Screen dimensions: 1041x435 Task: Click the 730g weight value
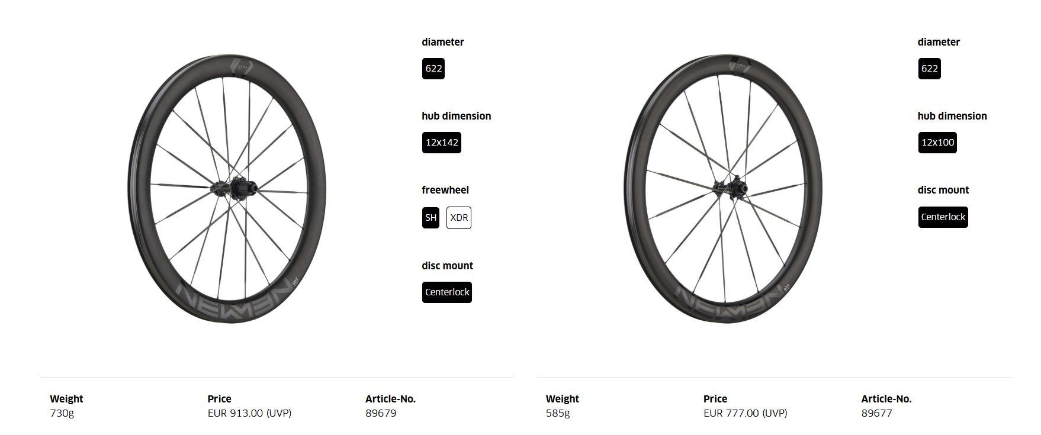pos(62,413)
